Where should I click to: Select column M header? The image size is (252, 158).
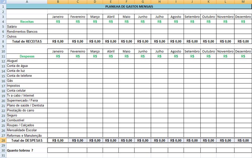tap(243, 2)
